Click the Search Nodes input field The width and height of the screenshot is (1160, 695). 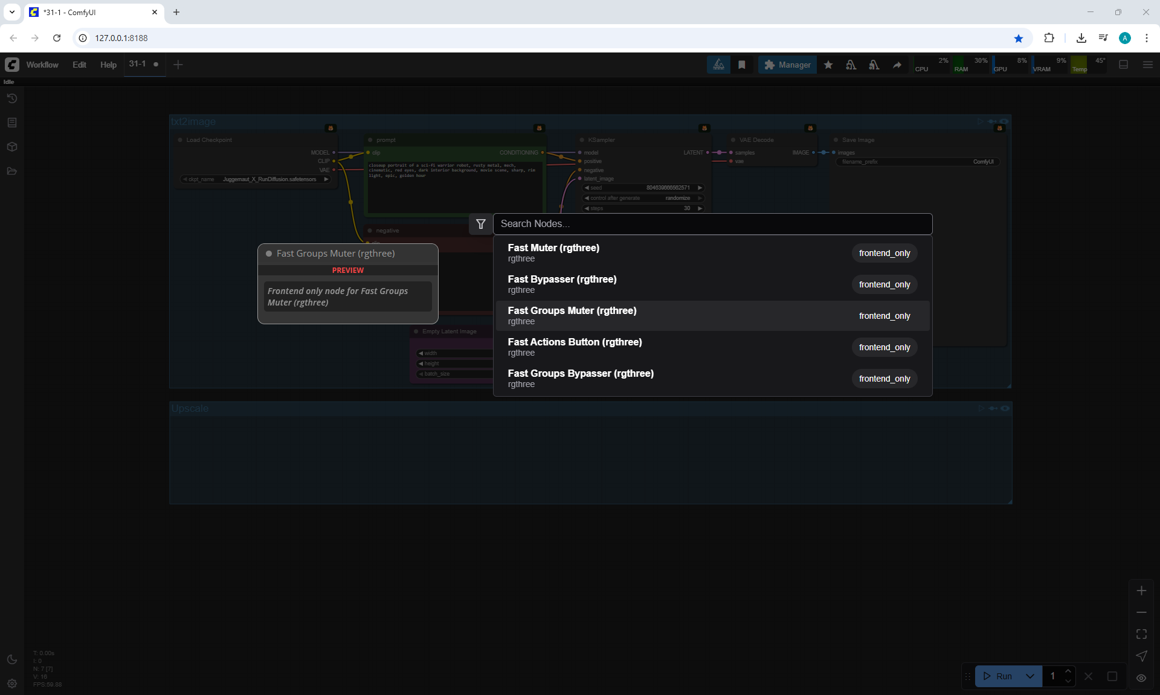(x=712, y=224)
